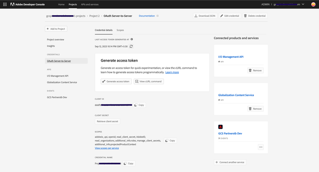Image resolution: width=319 pixels, height=172 pixels.
Task: Click Edit credential button
Action: pos(230,16)
